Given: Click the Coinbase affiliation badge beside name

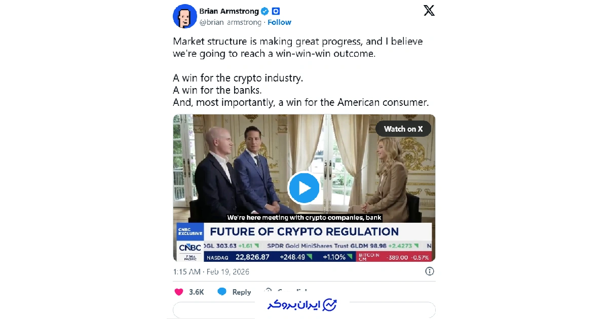Looking at the screenshot, I should (276, 11).
